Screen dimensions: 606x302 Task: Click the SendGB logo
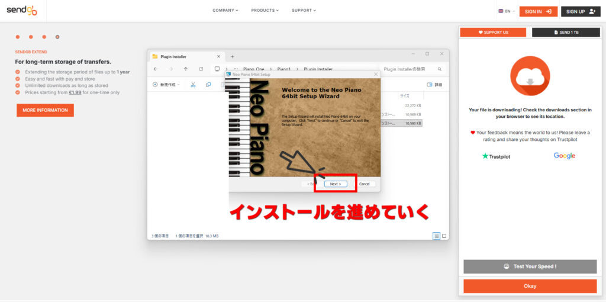(x=21, y=11)
